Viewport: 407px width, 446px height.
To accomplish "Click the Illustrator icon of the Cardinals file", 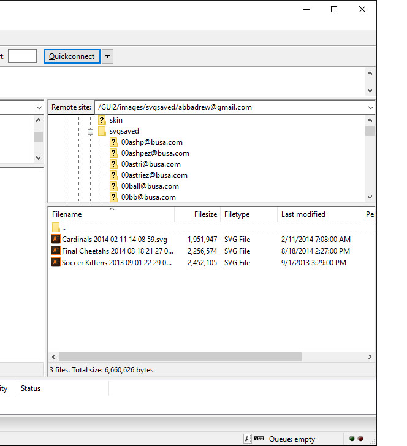I will click(56, 239).
